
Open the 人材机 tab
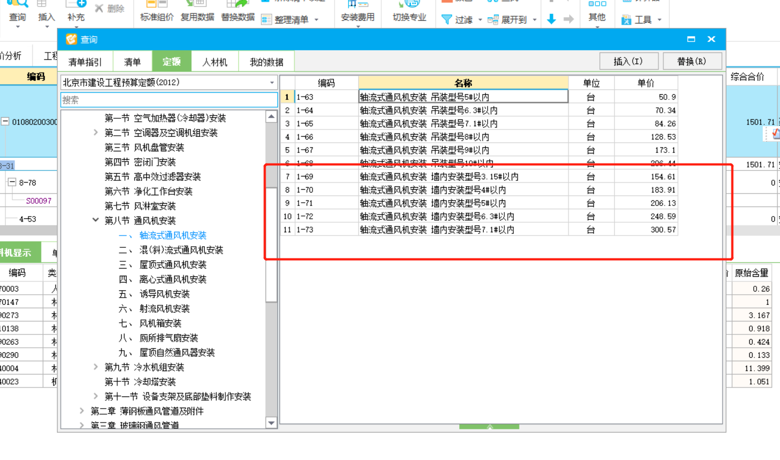click(215, 62)
